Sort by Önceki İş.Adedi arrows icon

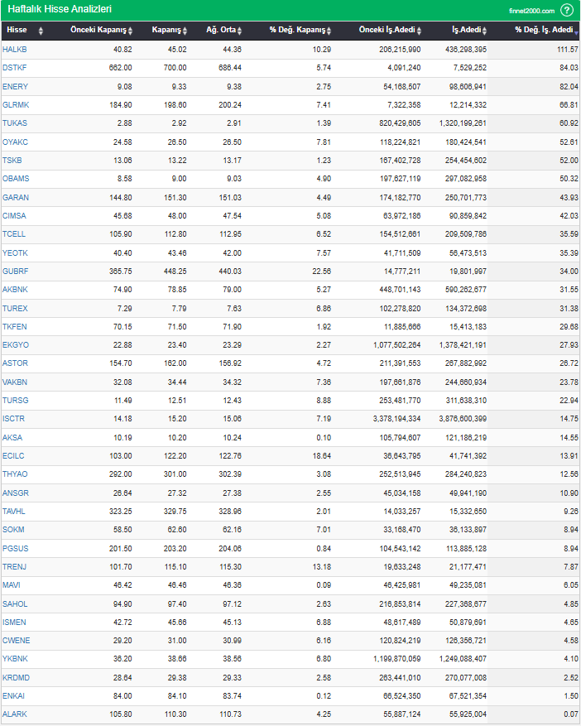419,31
